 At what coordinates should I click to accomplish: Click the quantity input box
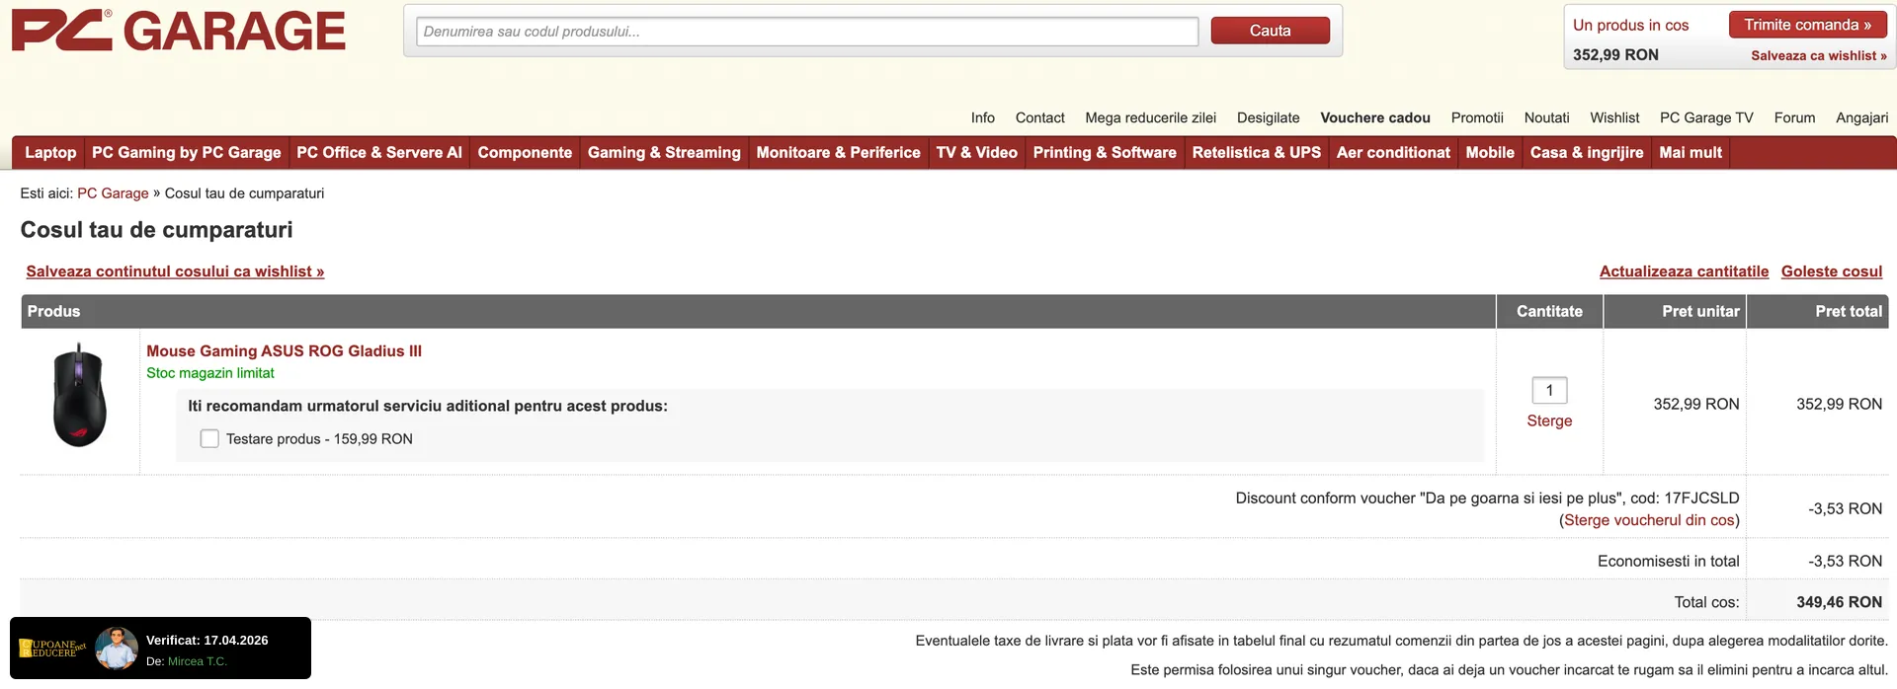pos(1549,391)
